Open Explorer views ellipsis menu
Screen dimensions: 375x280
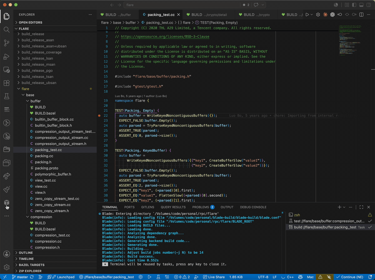pyautogui.click(x=90, y=15)
